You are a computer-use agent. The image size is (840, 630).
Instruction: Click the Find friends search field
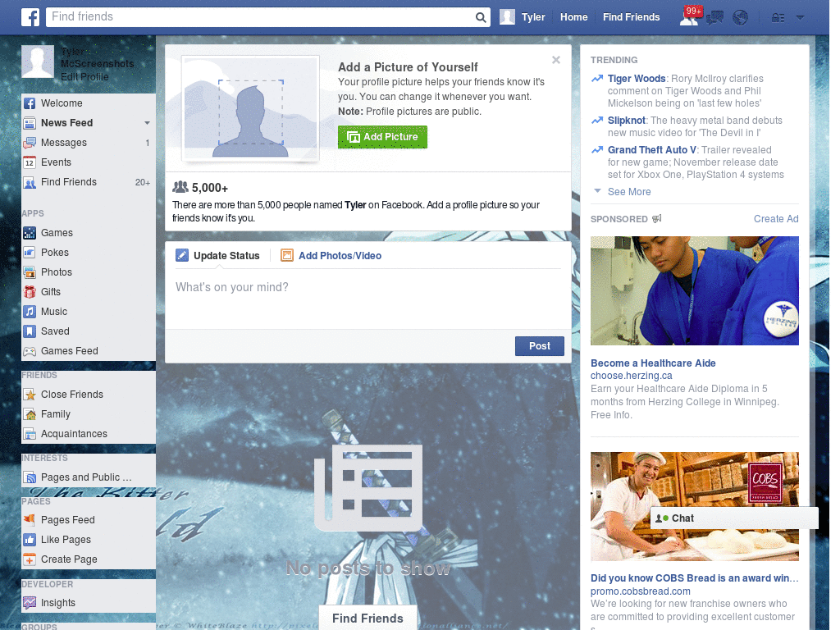coord(261,17)
